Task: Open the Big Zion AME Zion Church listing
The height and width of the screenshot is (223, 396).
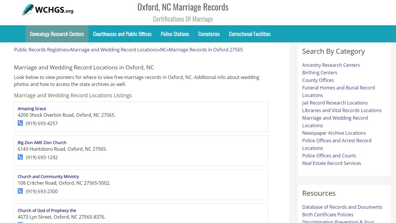Action: tap(42, 143)
